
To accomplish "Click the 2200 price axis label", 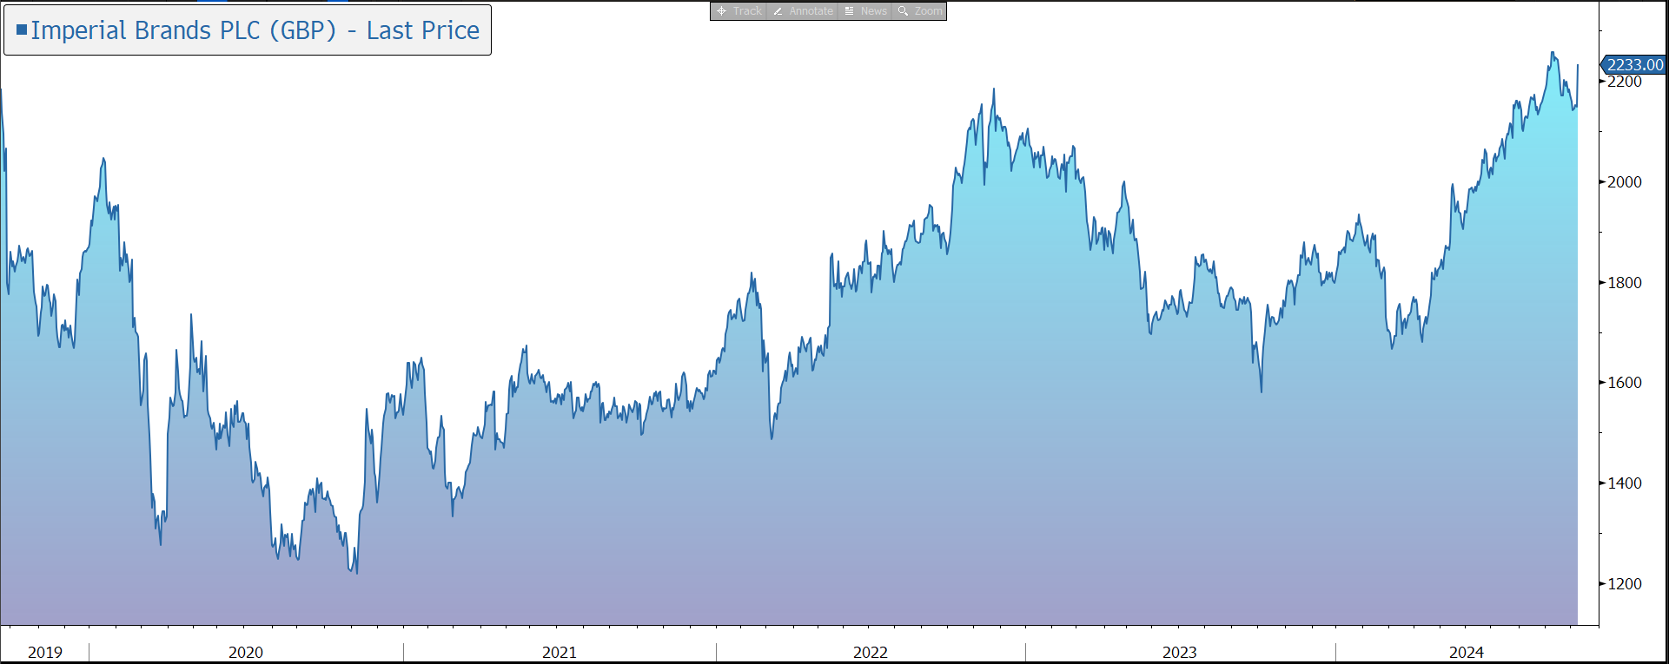I will coord(1625,82).
